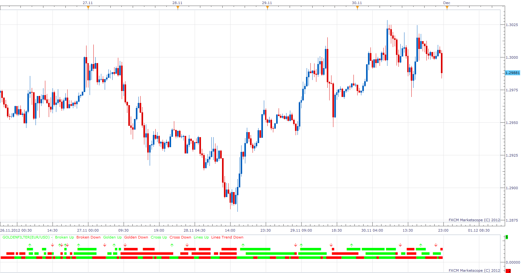Click the 19:00 time axis label
The height and width of the screenshot is (273, 523).
click(159, 230)
